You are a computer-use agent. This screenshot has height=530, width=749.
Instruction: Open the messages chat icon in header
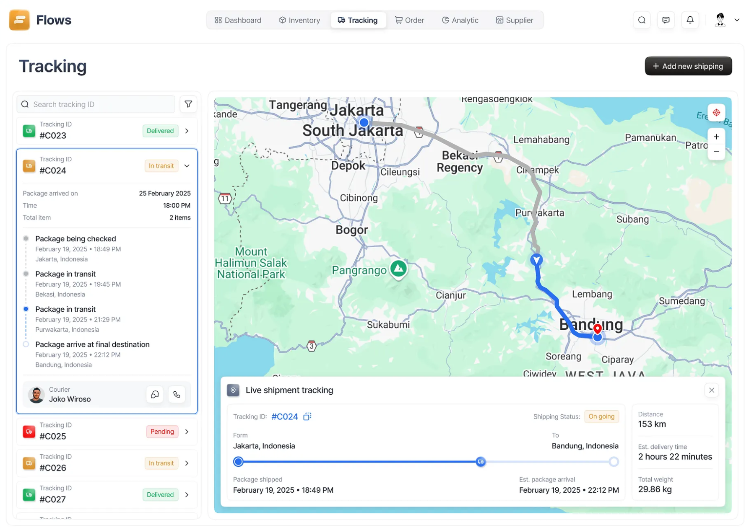click(666, 20)
